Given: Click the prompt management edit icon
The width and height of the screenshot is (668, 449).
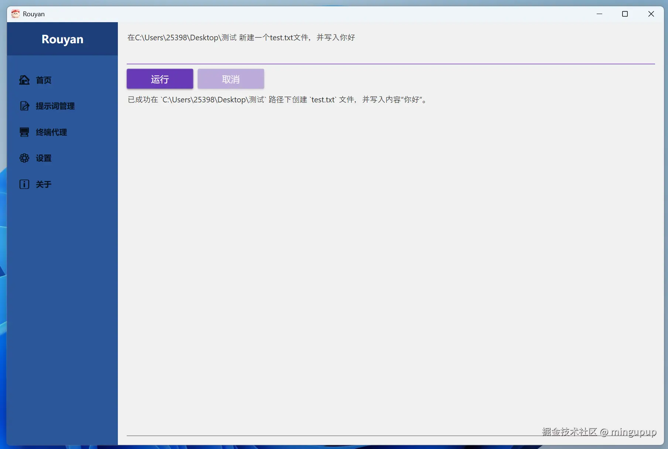Looking at the screenshot, I should pyautogui.click(x=24, y=106).
